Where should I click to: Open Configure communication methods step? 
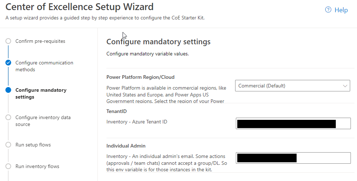44,66
